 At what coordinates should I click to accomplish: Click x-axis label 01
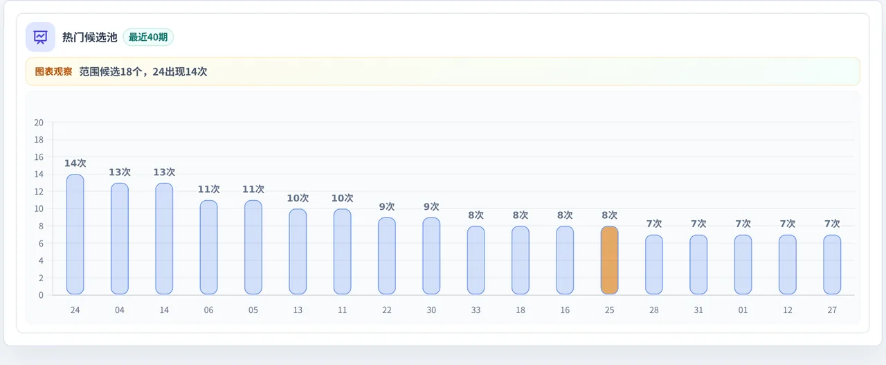[743, 310]
